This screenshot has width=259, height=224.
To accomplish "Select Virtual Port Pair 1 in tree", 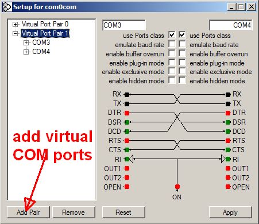I will pos(45,33).
